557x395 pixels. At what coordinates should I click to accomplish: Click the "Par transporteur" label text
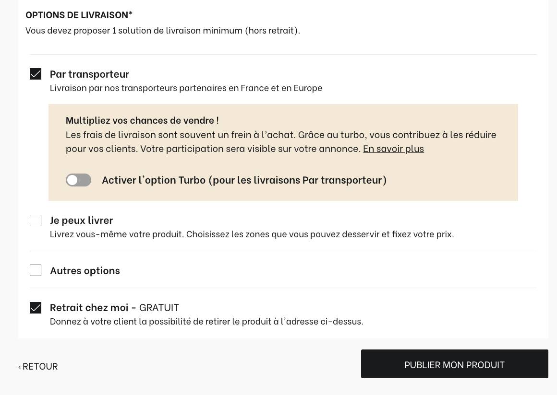89,74
